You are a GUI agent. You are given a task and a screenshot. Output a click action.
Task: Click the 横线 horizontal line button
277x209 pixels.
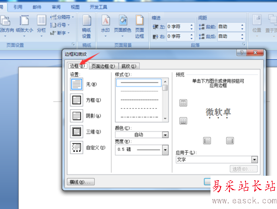(81, 182)
